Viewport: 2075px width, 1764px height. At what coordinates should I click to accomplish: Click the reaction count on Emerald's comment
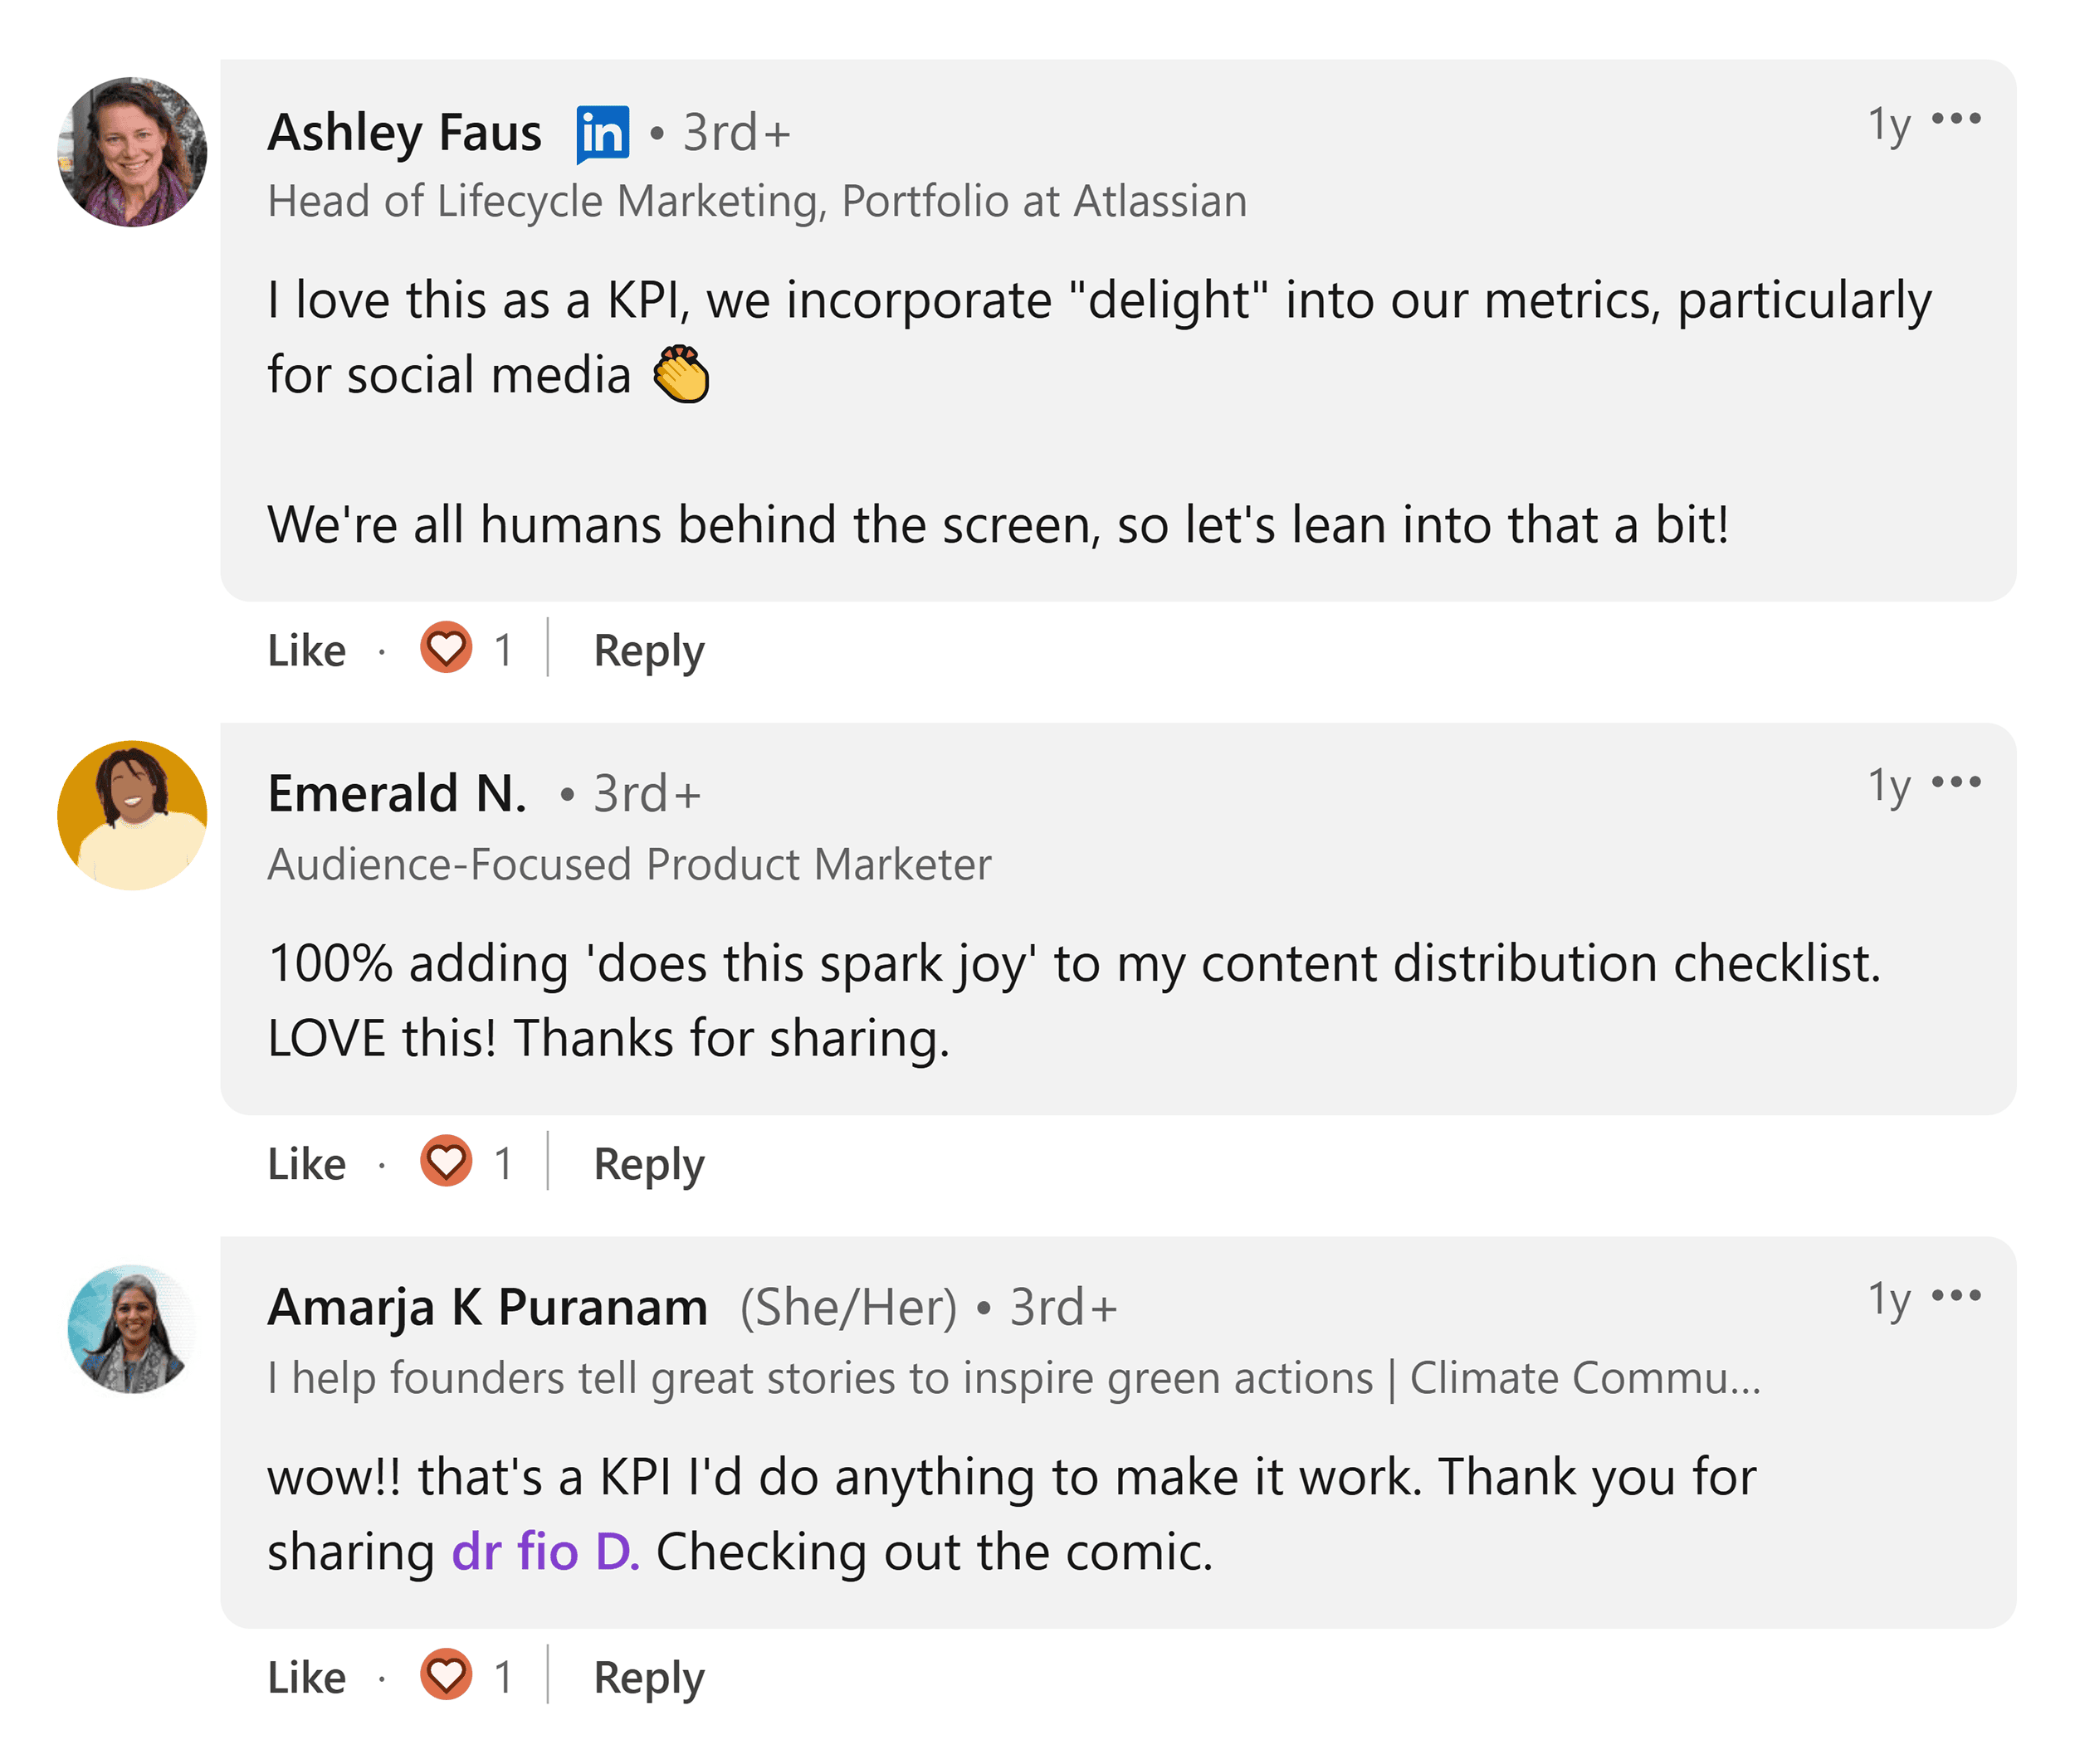click(503, 1162)
